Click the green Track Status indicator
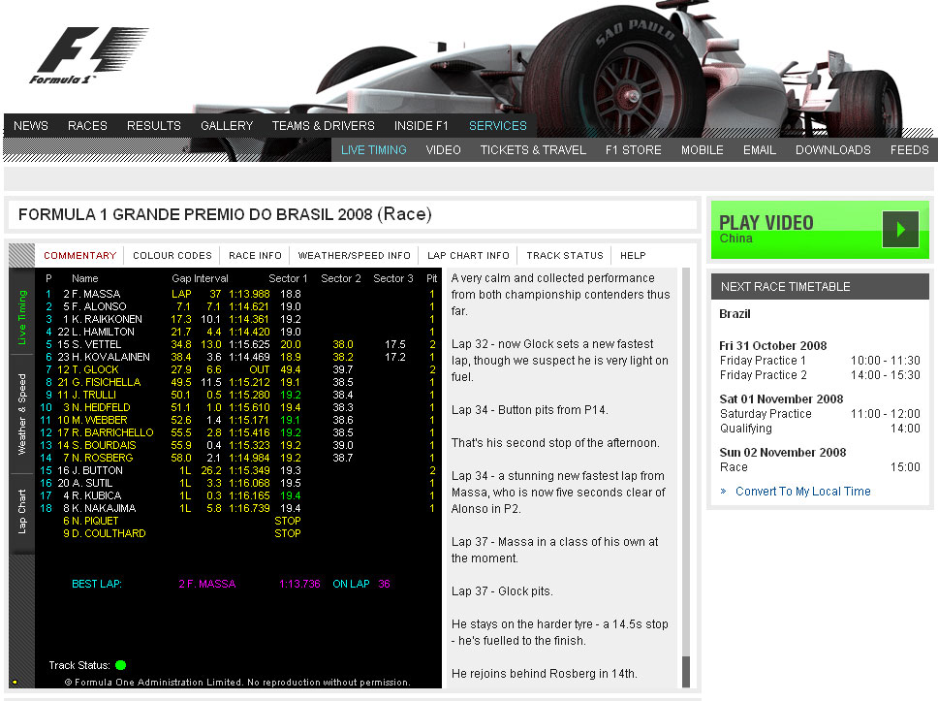This screenshot has height=701, width=938. (121, 665)
